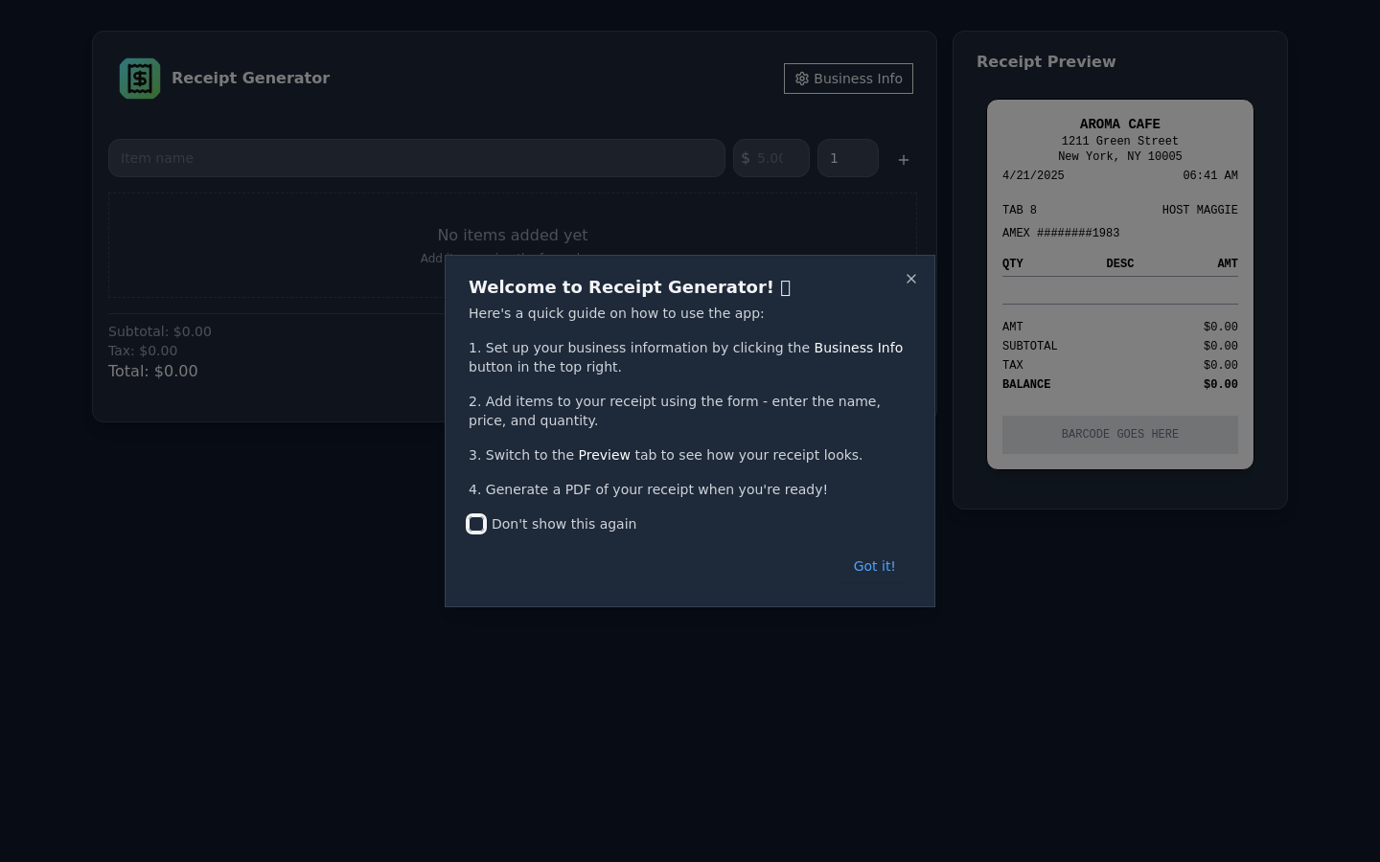This screenshot has width=1380, height=862.
Task: Click the BARCODE GOES HERE placeholder
Action: pos(1120,435)
